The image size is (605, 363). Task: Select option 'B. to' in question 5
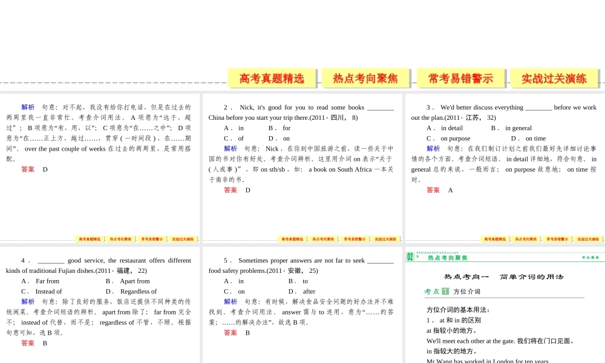(x=298, y=281)
